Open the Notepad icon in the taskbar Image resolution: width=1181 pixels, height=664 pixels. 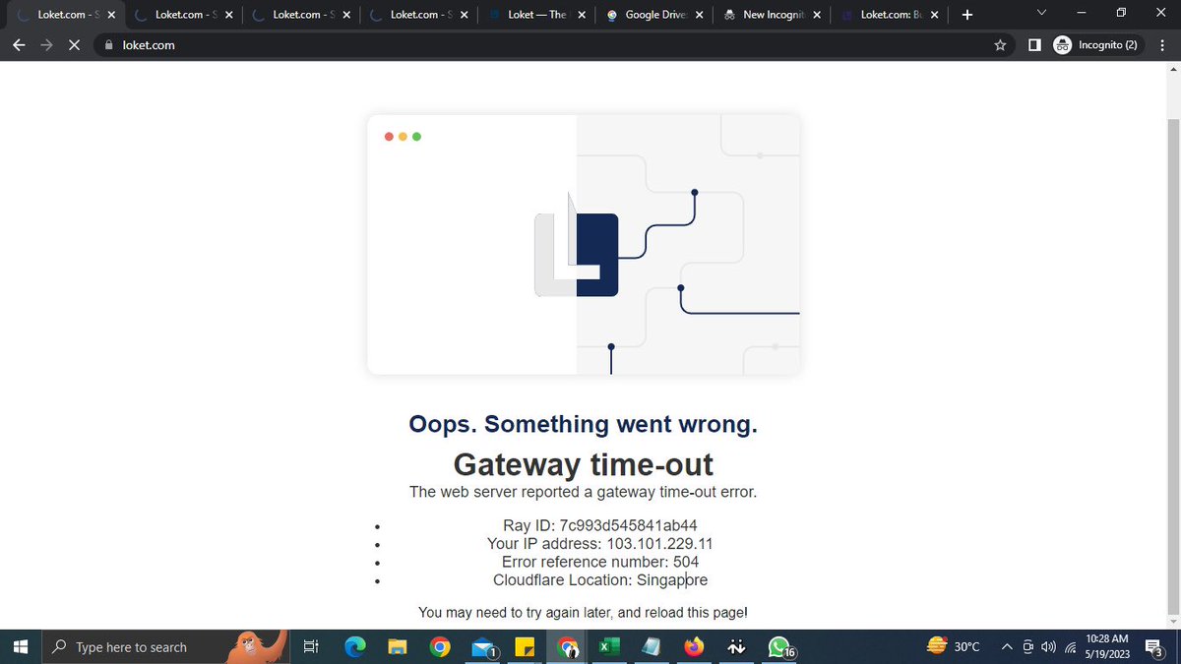pyautogui.click(x=652, y=647)
